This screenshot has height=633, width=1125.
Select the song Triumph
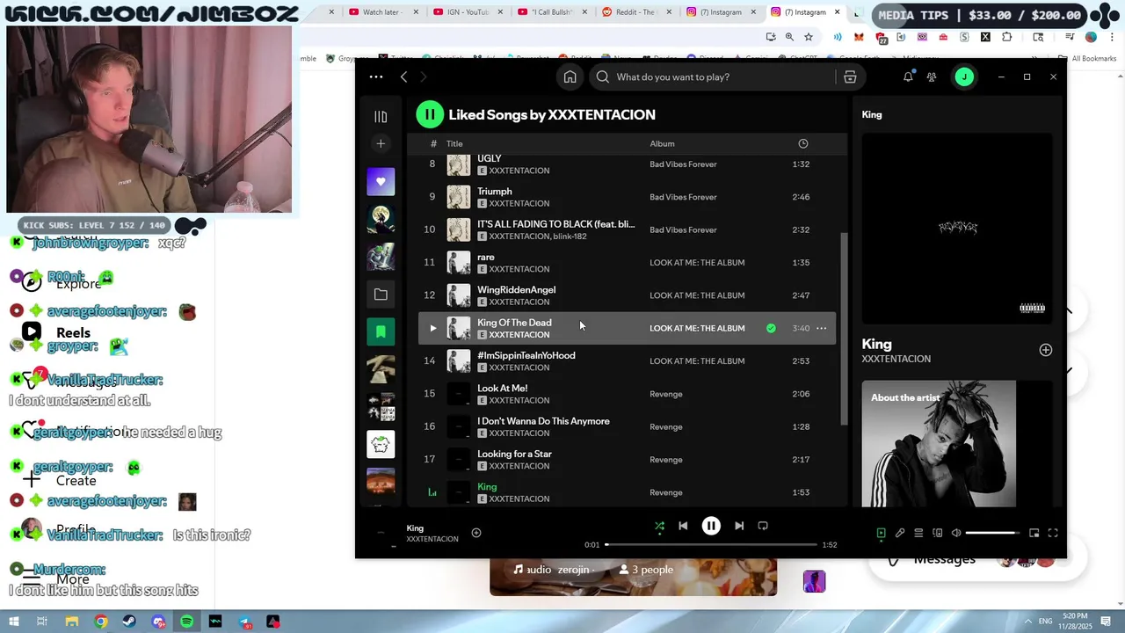(495, 192)
